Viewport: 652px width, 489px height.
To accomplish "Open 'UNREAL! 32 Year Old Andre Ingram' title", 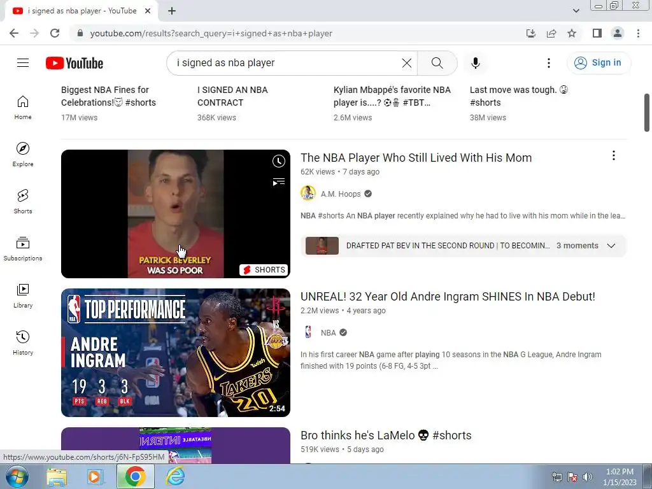I will (x=448, y=297).
